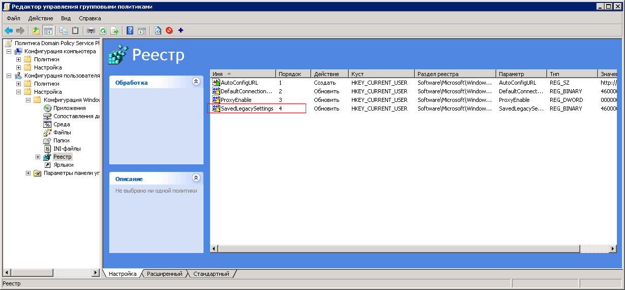Viewport: 625px width, 290px height.
Task: Click the gray Forward arrow in toolbar
Action: click(20, 30)
